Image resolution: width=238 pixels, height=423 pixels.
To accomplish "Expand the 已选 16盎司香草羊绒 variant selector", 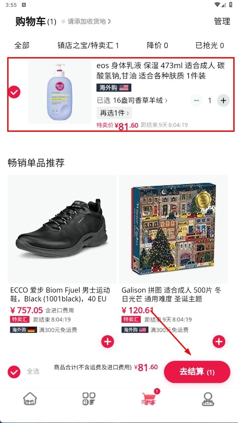I will click(132, 101).
